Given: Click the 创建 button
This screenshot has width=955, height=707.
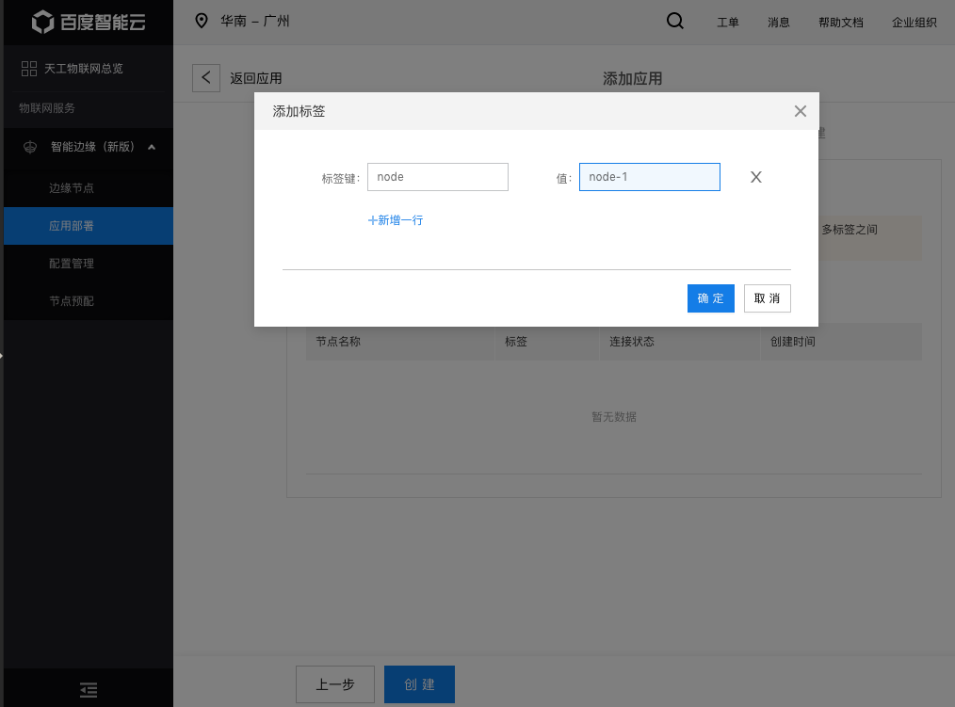Looking at the screenshot, I should (420, 684).
